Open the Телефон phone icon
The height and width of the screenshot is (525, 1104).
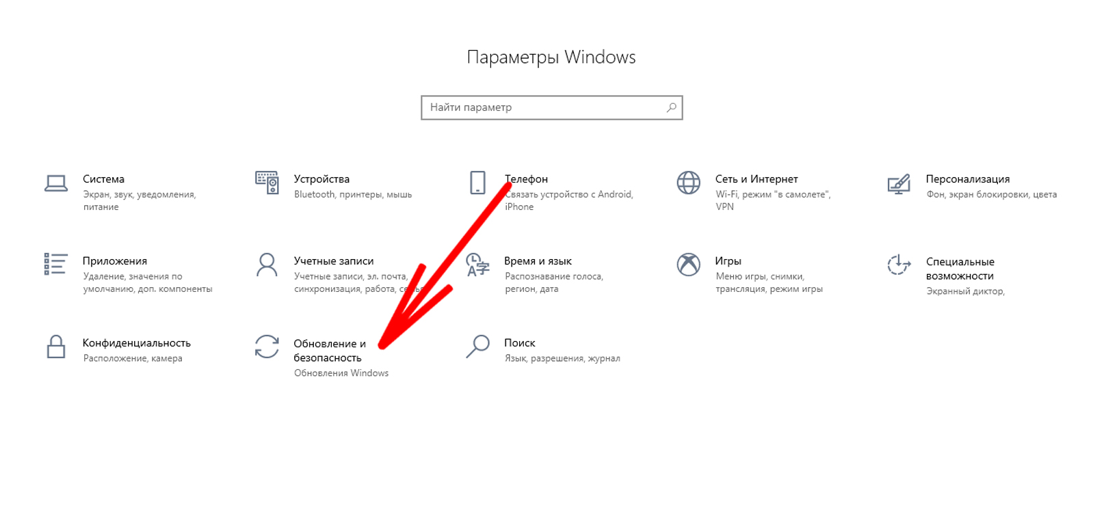(x=477, y=183)
